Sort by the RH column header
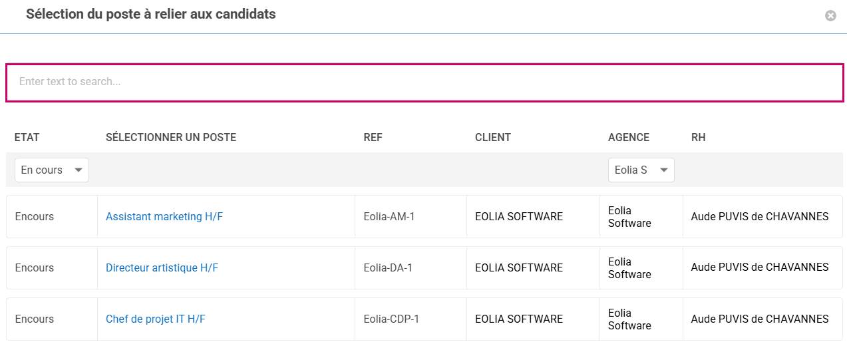This screenshot has width=847, height=350. [699, 138]
